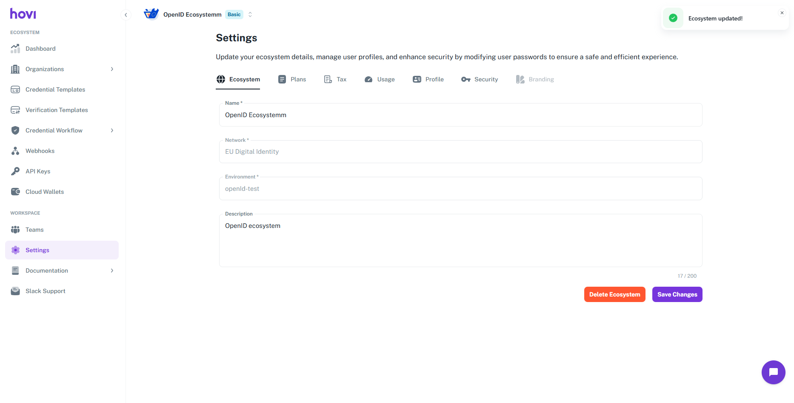Expand the Documentation submenu chevron

coord(112,271)
